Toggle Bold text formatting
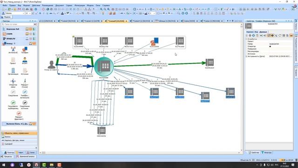This screenshot has height=168, width=298. tap(40, 14)
